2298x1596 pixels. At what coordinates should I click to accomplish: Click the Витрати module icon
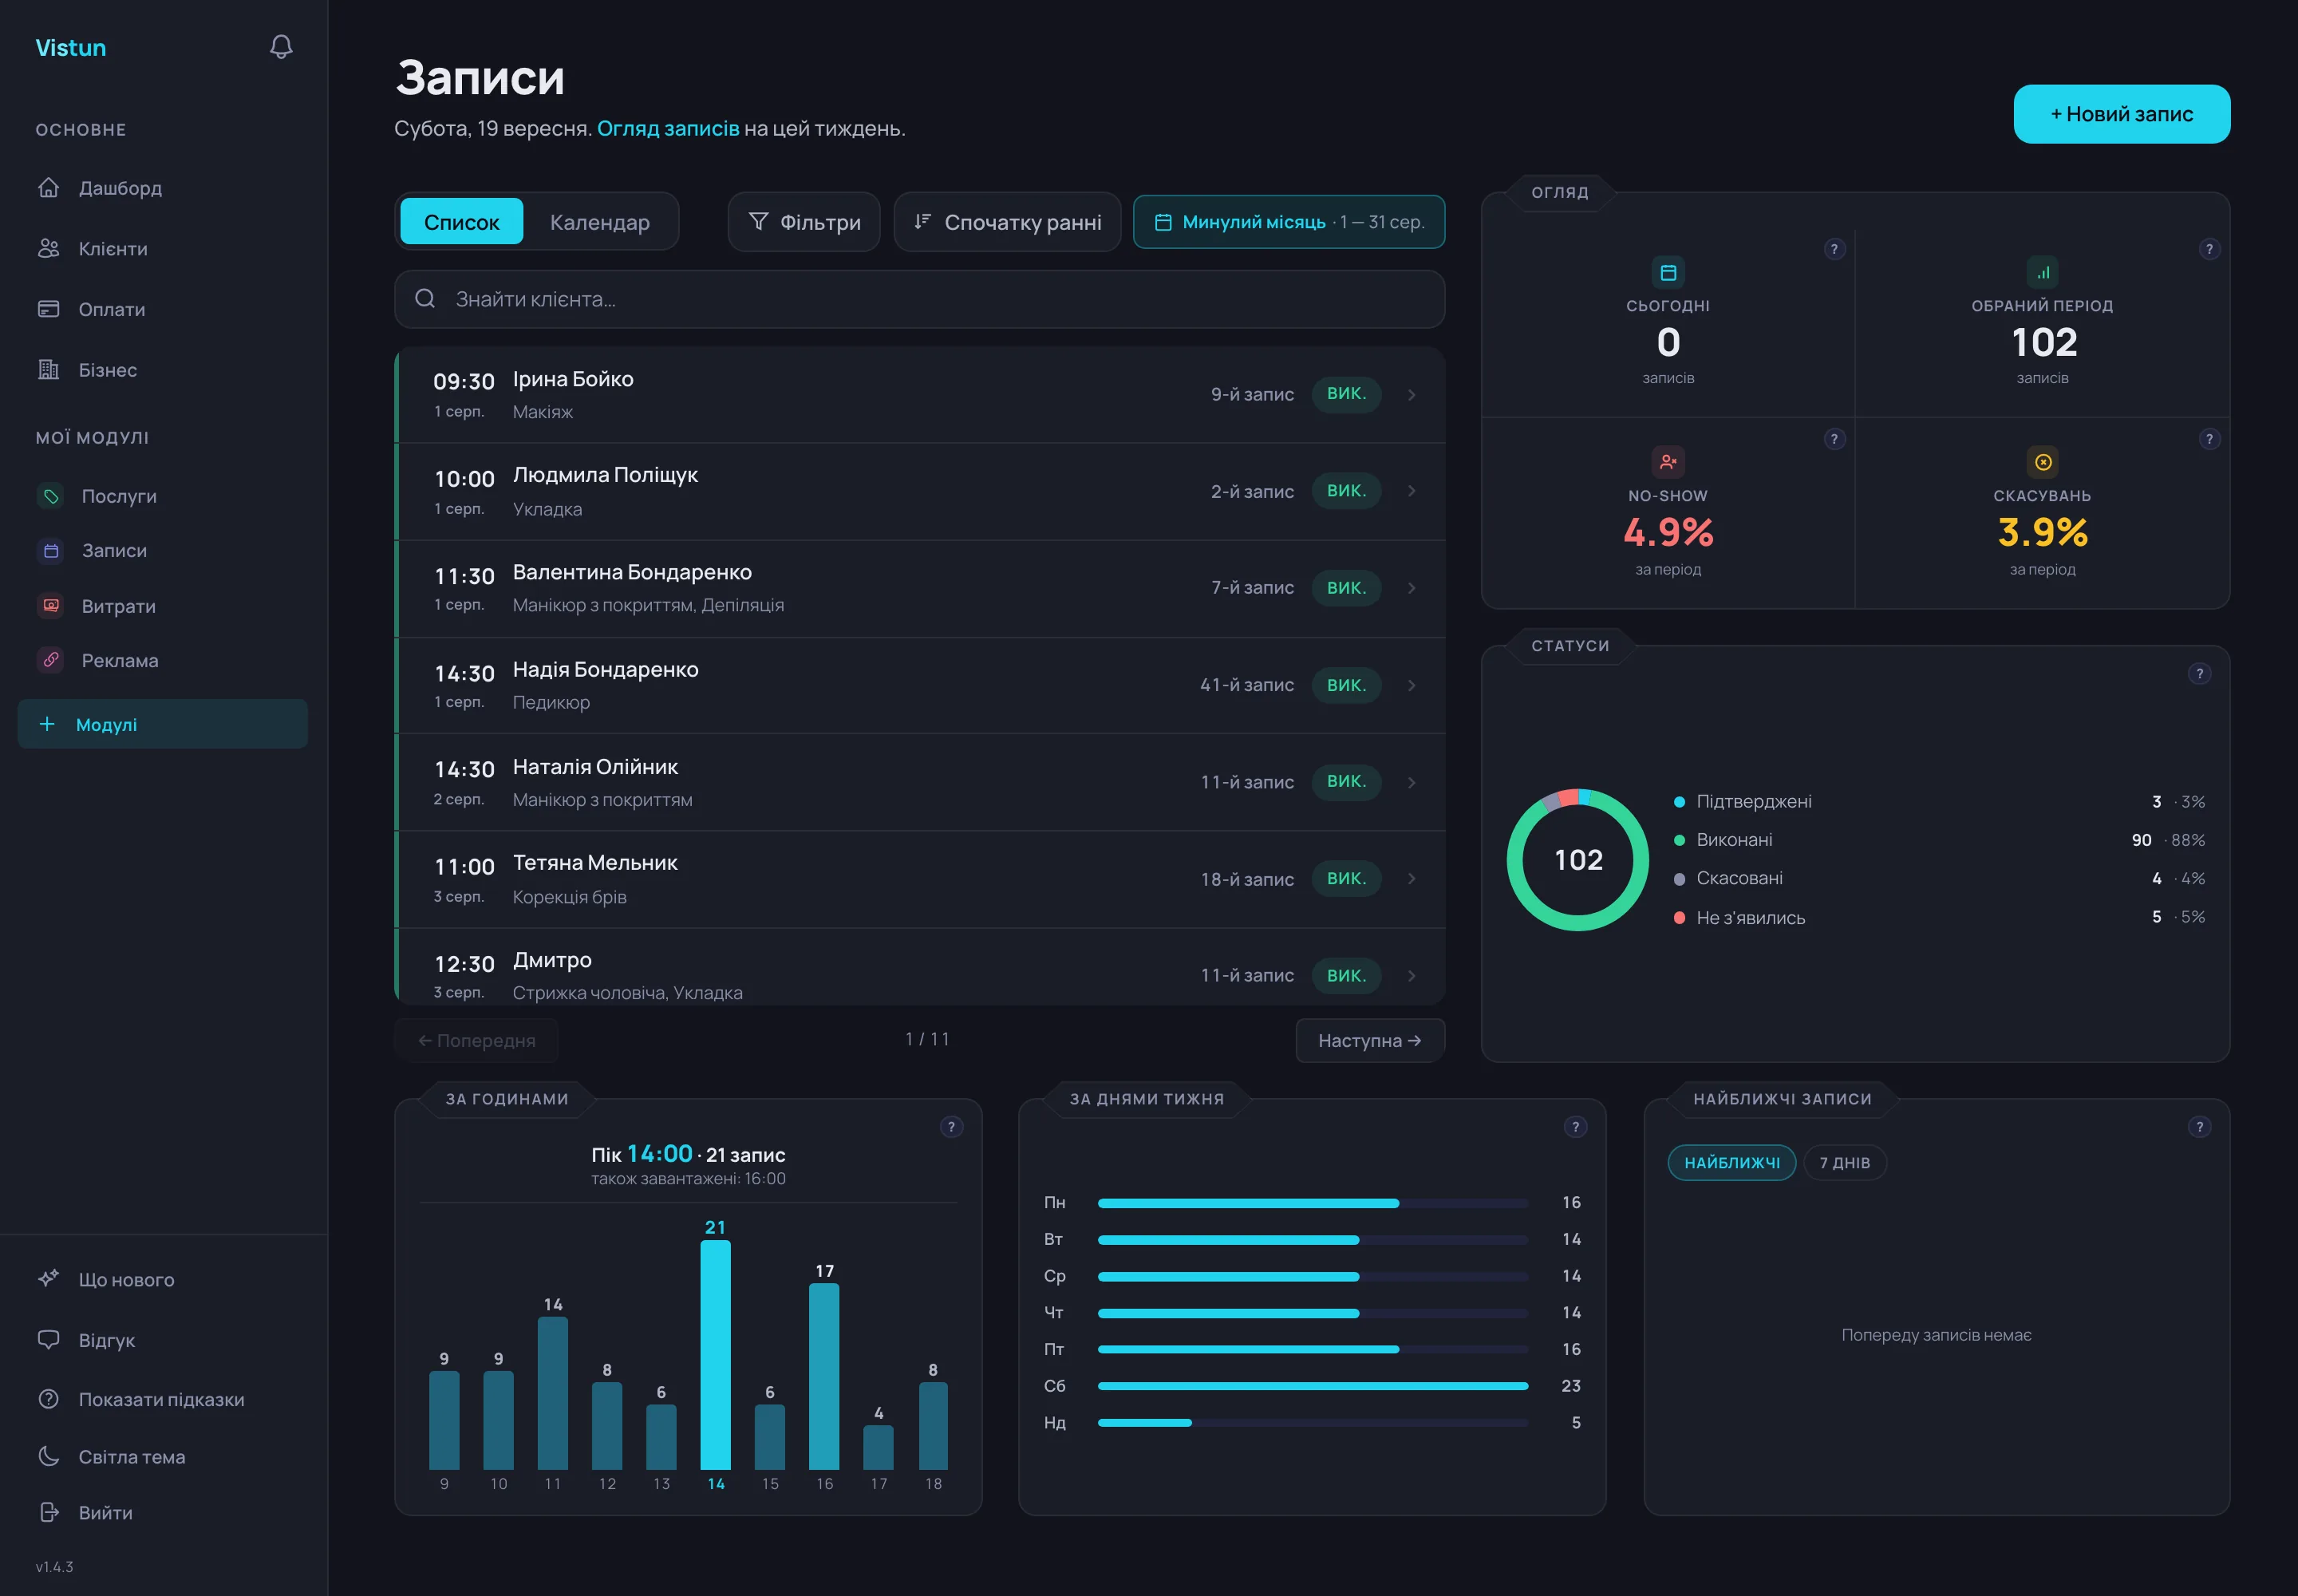tap(51, 606)
